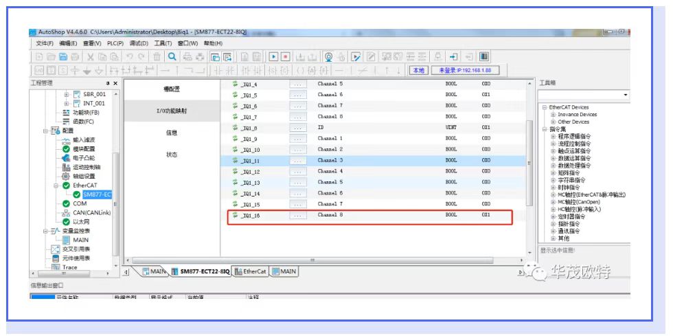The height and width of the screenshot is (336, 673).
Task: Click the ... button in the _IQ1_8 row
Action: coord(298,128)
